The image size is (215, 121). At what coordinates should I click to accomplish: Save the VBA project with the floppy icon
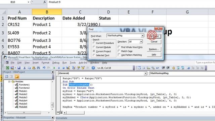click(x=19, y=68)
